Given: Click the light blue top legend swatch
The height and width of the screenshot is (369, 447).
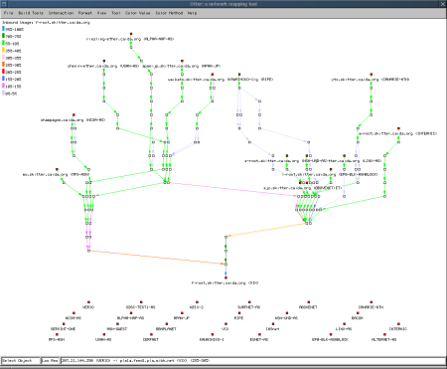Looking at the screenshot, I should pyautogui.click(x=4, y=29).
